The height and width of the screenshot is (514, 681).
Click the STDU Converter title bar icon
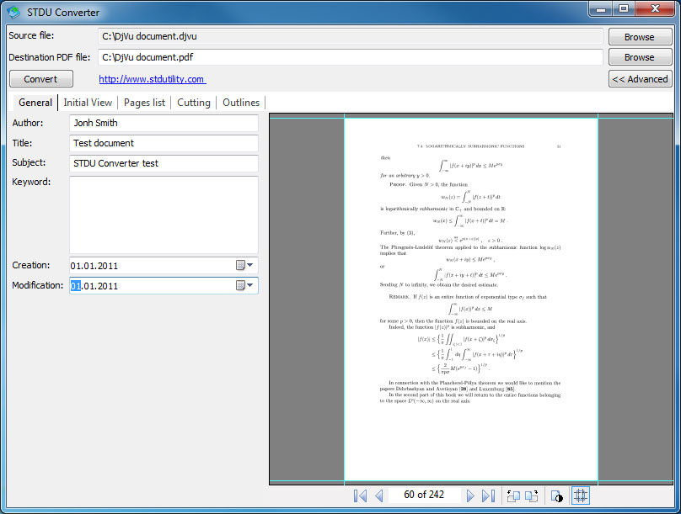13,12
